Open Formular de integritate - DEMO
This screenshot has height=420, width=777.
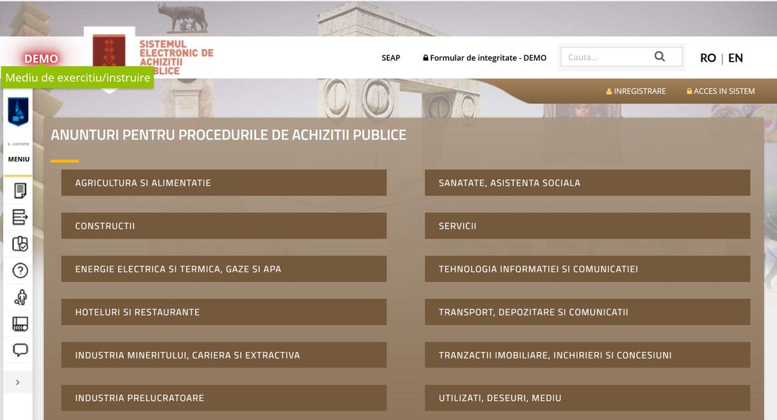484,58
